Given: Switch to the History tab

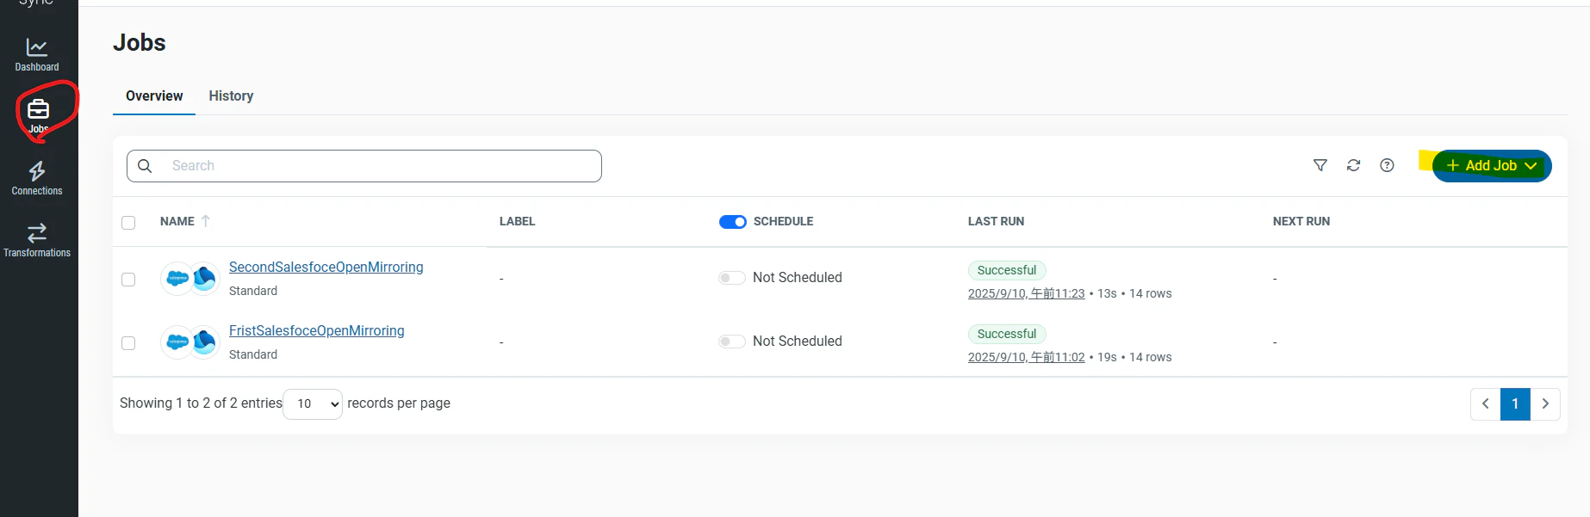Looking at the screenshot, I should [x=231, y=96].
